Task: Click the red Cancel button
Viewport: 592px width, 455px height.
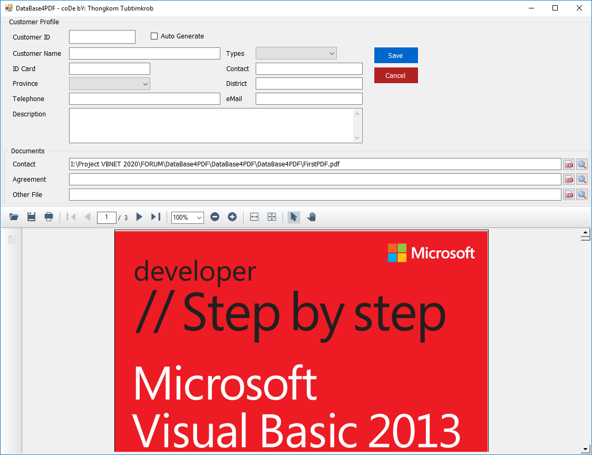Action: [396, 75]
